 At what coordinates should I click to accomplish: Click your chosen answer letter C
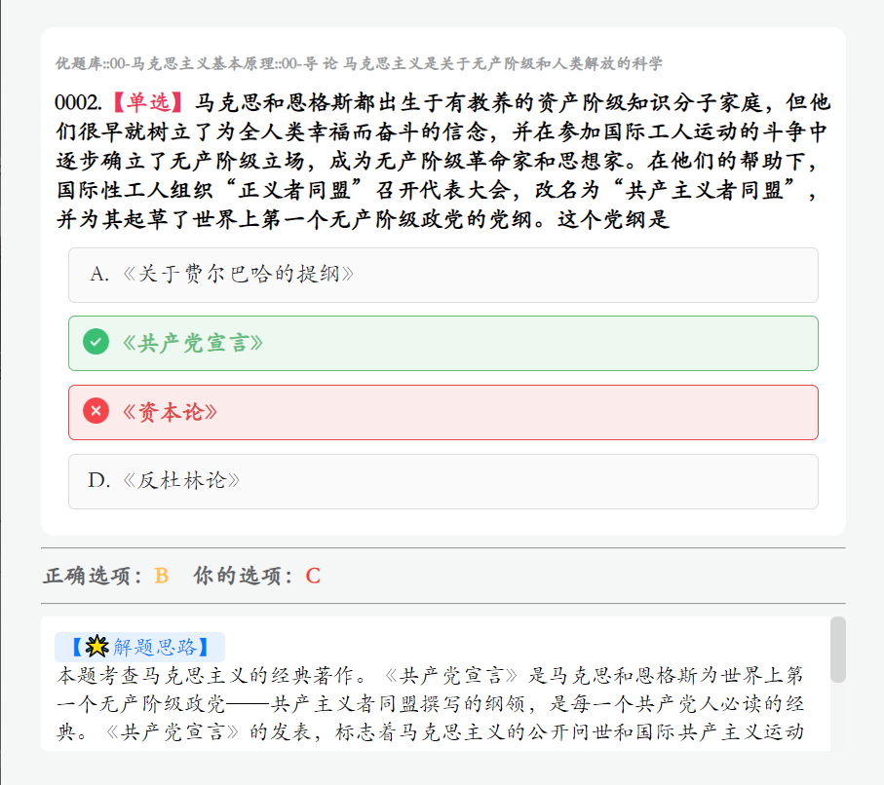[313, 576]
